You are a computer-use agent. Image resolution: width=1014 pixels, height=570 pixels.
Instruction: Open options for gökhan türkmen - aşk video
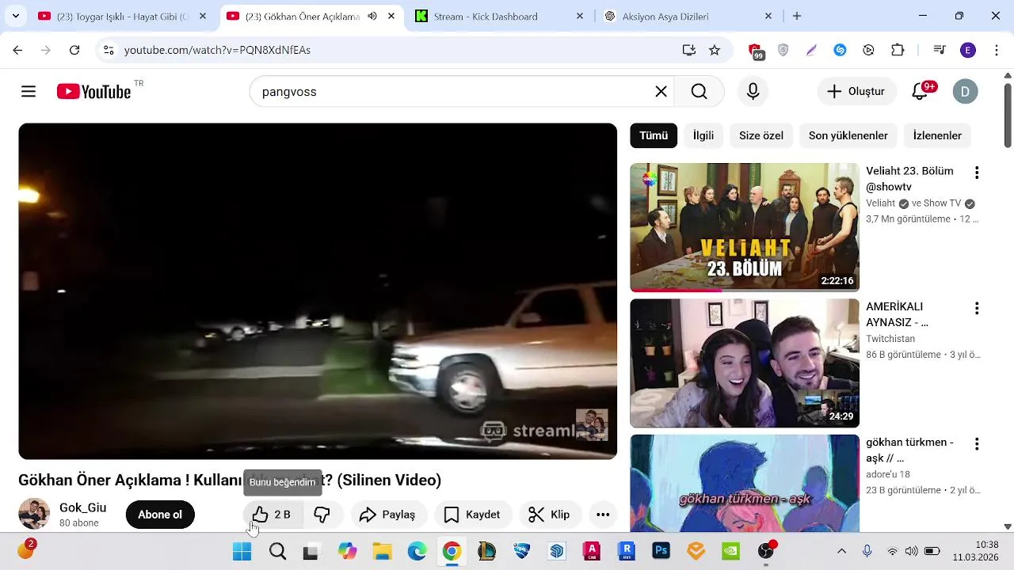click(x=977, y=444)
